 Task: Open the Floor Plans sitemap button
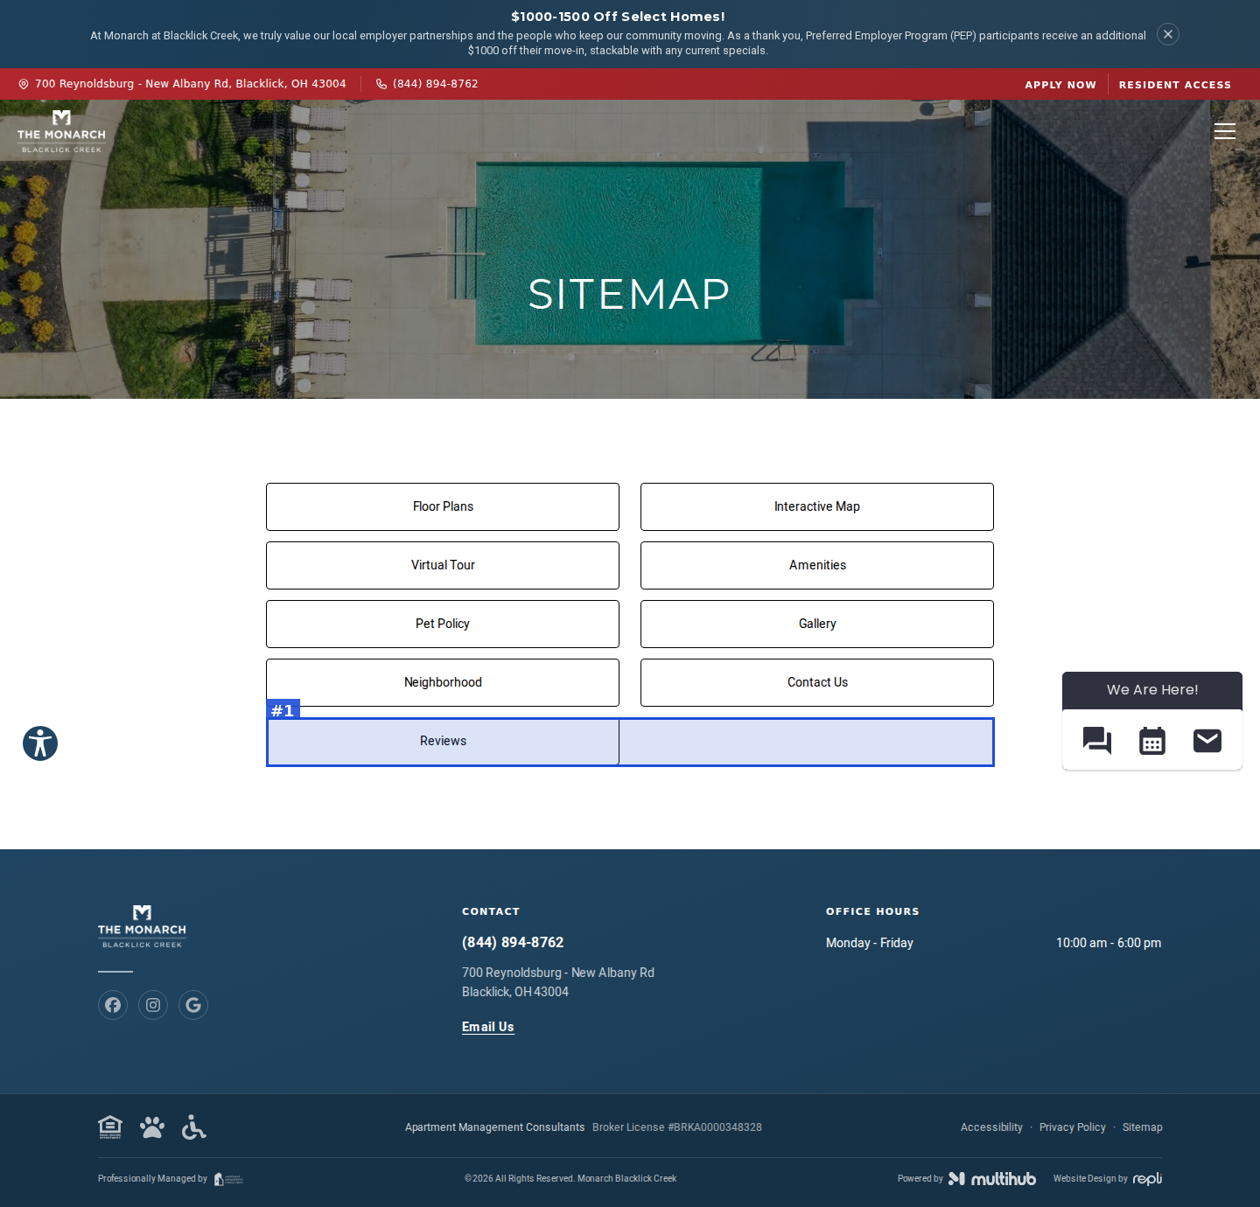(443, 506)
